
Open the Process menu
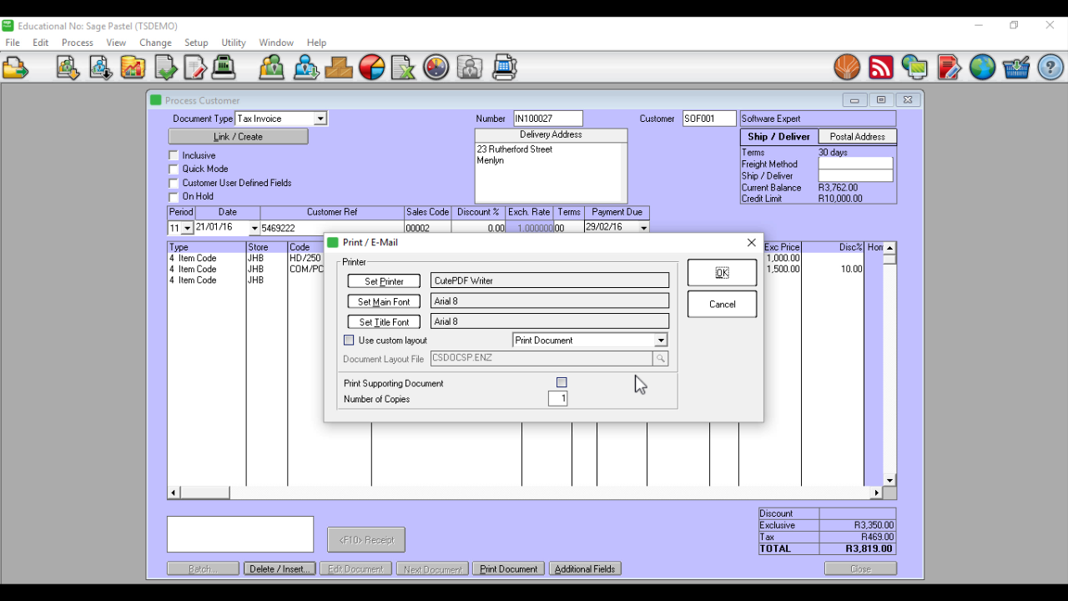[x=77, y=43]
